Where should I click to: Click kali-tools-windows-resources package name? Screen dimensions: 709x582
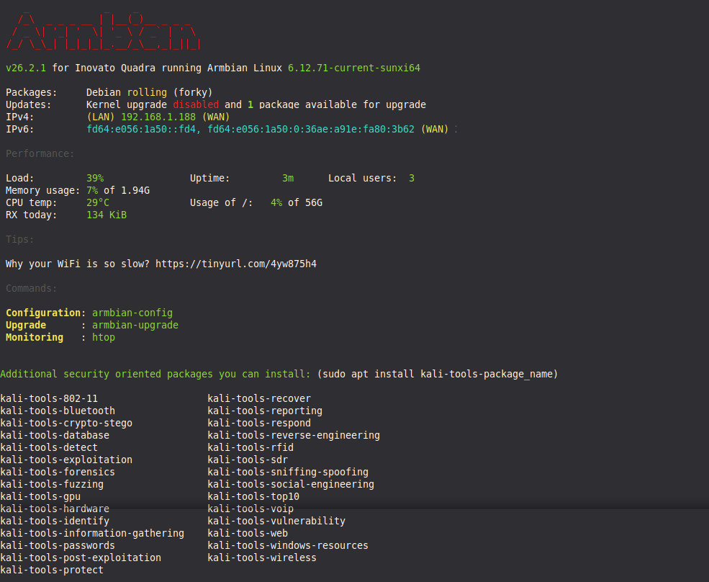288,545
